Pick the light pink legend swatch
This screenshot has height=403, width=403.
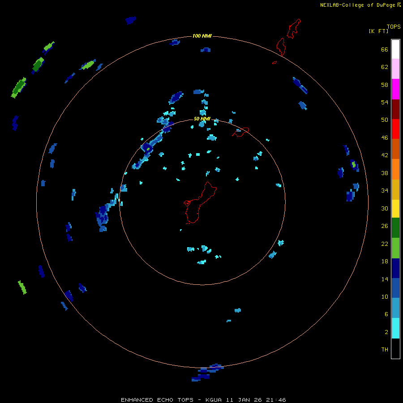click(x=395, y=69)
